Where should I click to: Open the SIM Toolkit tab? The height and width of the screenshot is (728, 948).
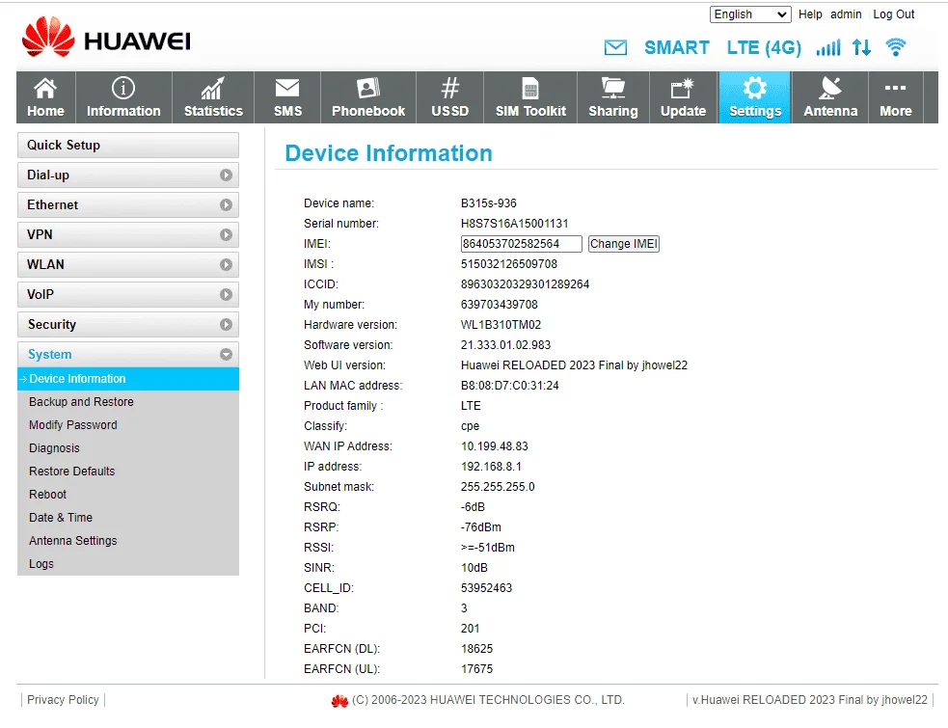tap(530, 98)
